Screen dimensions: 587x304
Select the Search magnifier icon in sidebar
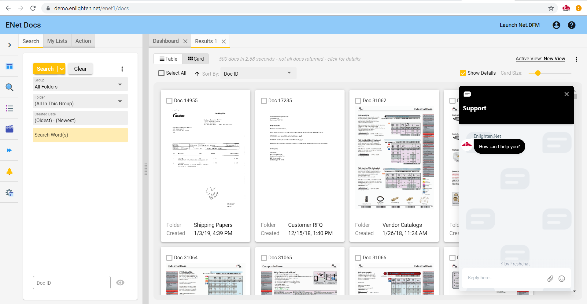coord(9,87)
